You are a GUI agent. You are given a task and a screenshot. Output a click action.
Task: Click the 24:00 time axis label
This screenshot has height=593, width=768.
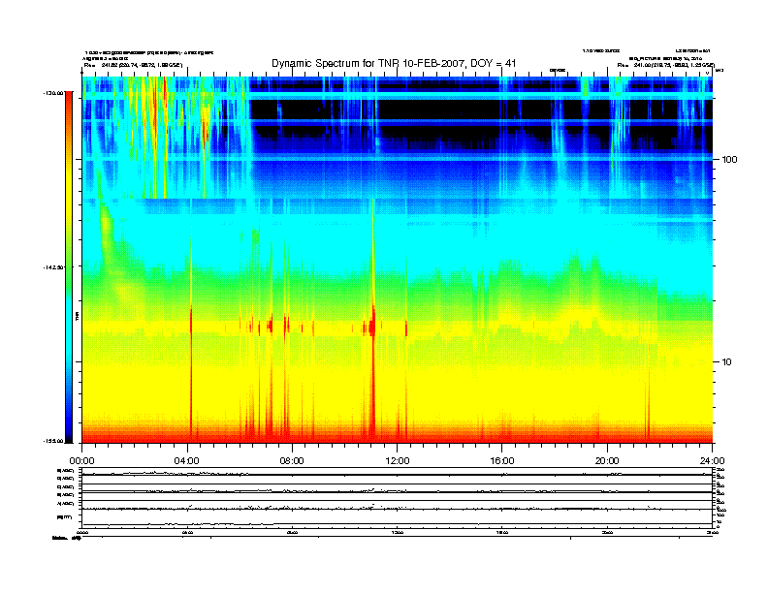(712, 461)
